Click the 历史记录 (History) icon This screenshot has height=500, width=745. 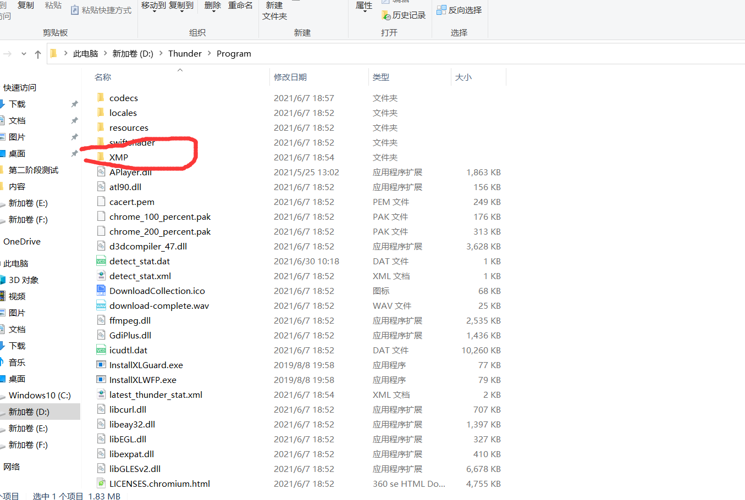coord(404,15)
